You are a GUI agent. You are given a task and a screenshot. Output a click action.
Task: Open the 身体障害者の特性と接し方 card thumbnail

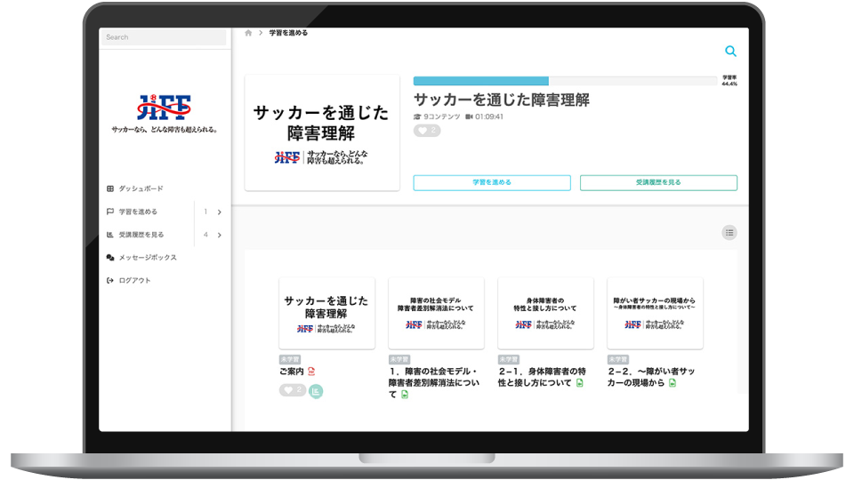tap(545, 314)
